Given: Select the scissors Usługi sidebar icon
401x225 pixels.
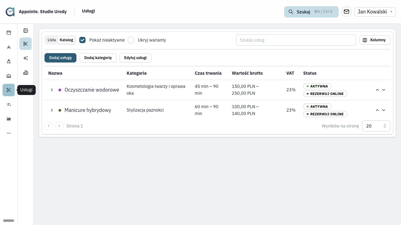Looking at the screenshot, I should click(9, 90).
